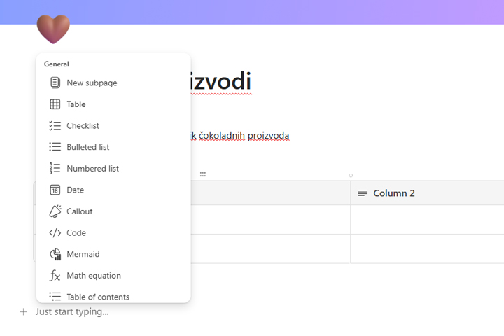Change the brown heart page icon
The image size is (504, 336).
click(53, 29)
